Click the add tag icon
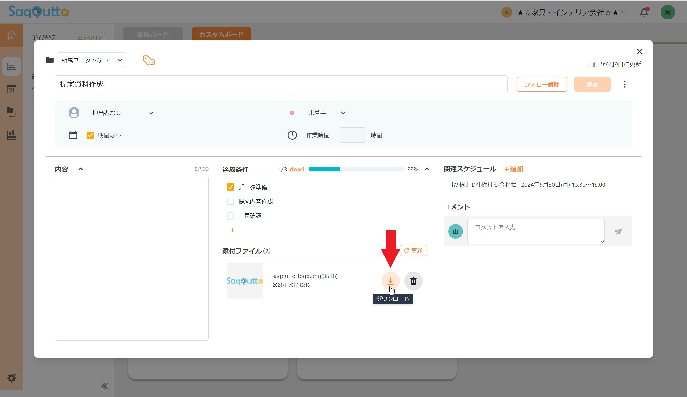The height and width of the screenshot is (397, 687). 149,60
